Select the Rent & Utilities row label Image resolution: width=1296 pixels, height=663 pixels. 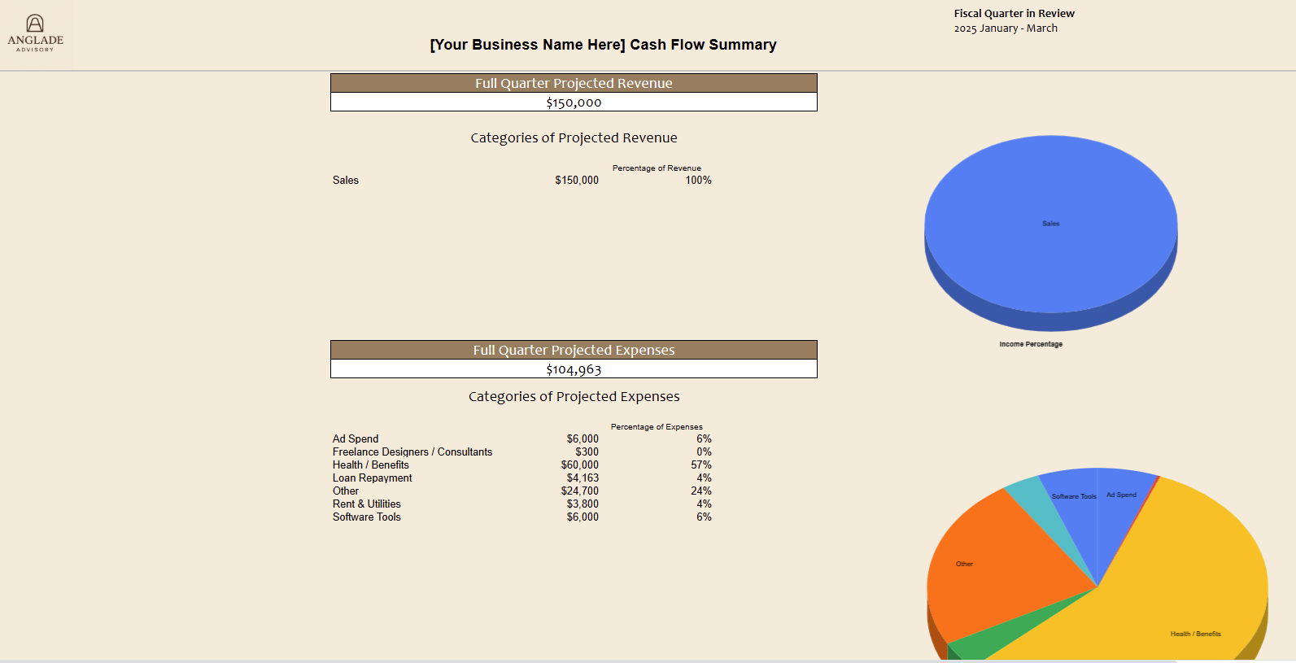pyautogui.click(x=367, y=504)
